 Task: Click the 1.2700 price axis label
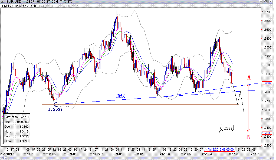coord(267,101)
